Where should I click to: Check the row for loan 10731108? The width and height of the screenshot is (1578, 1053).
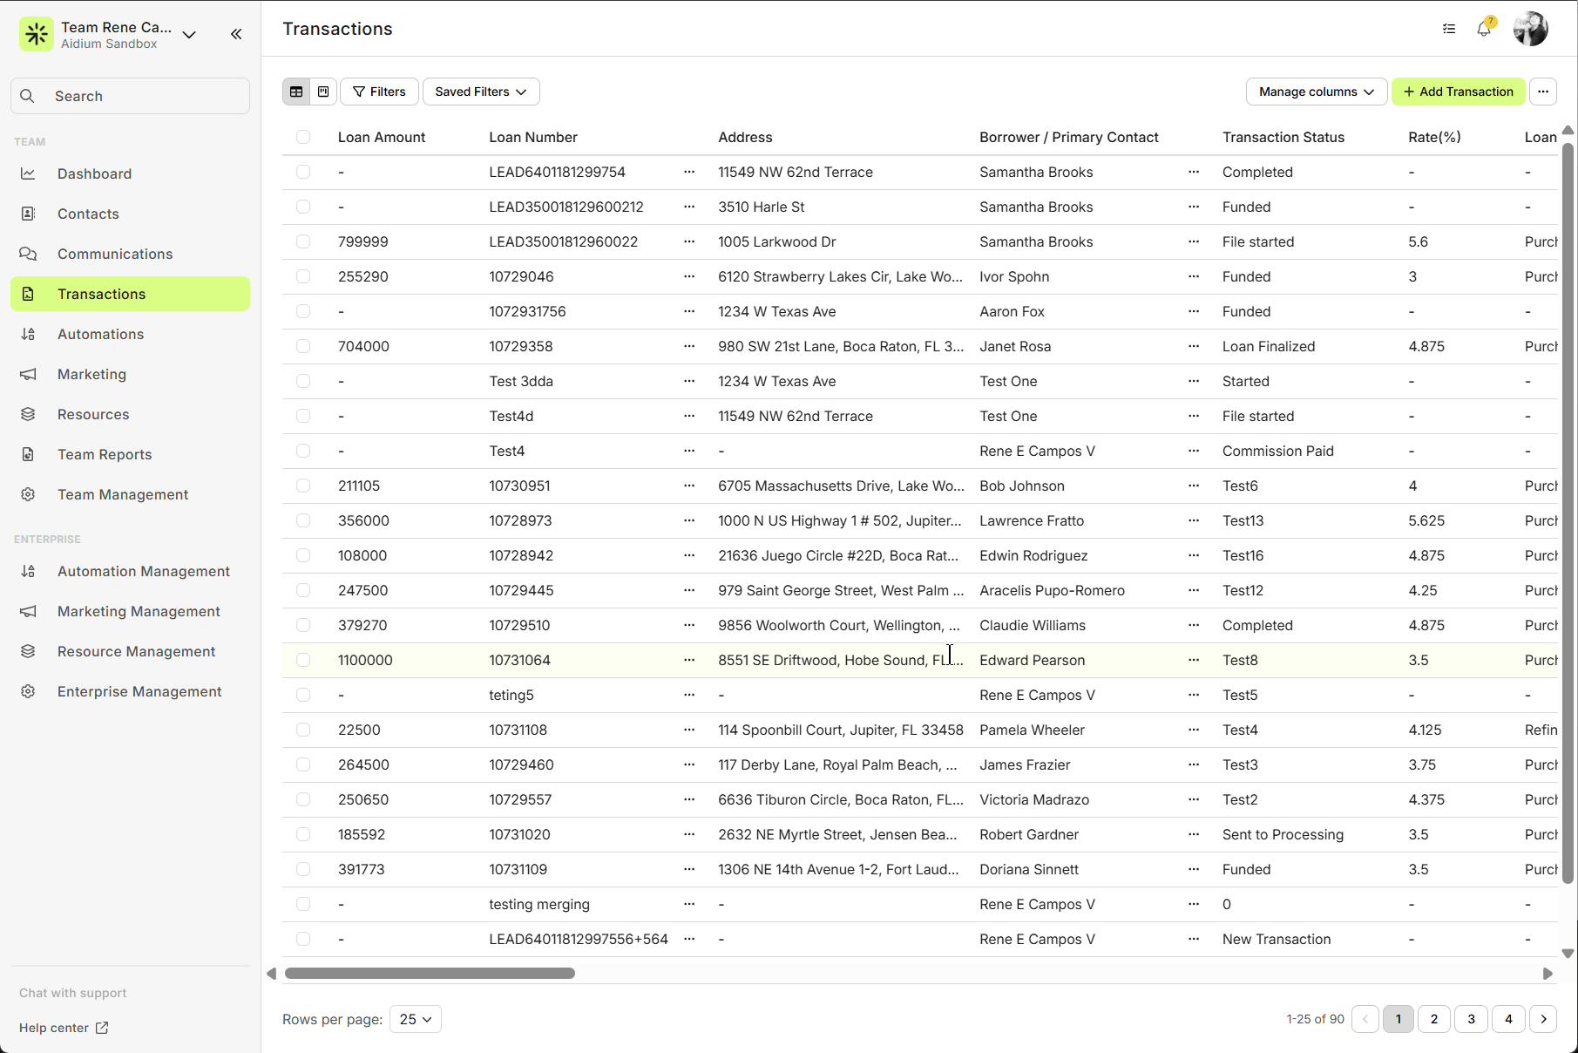pyautogui.click(x=303, y=730)
